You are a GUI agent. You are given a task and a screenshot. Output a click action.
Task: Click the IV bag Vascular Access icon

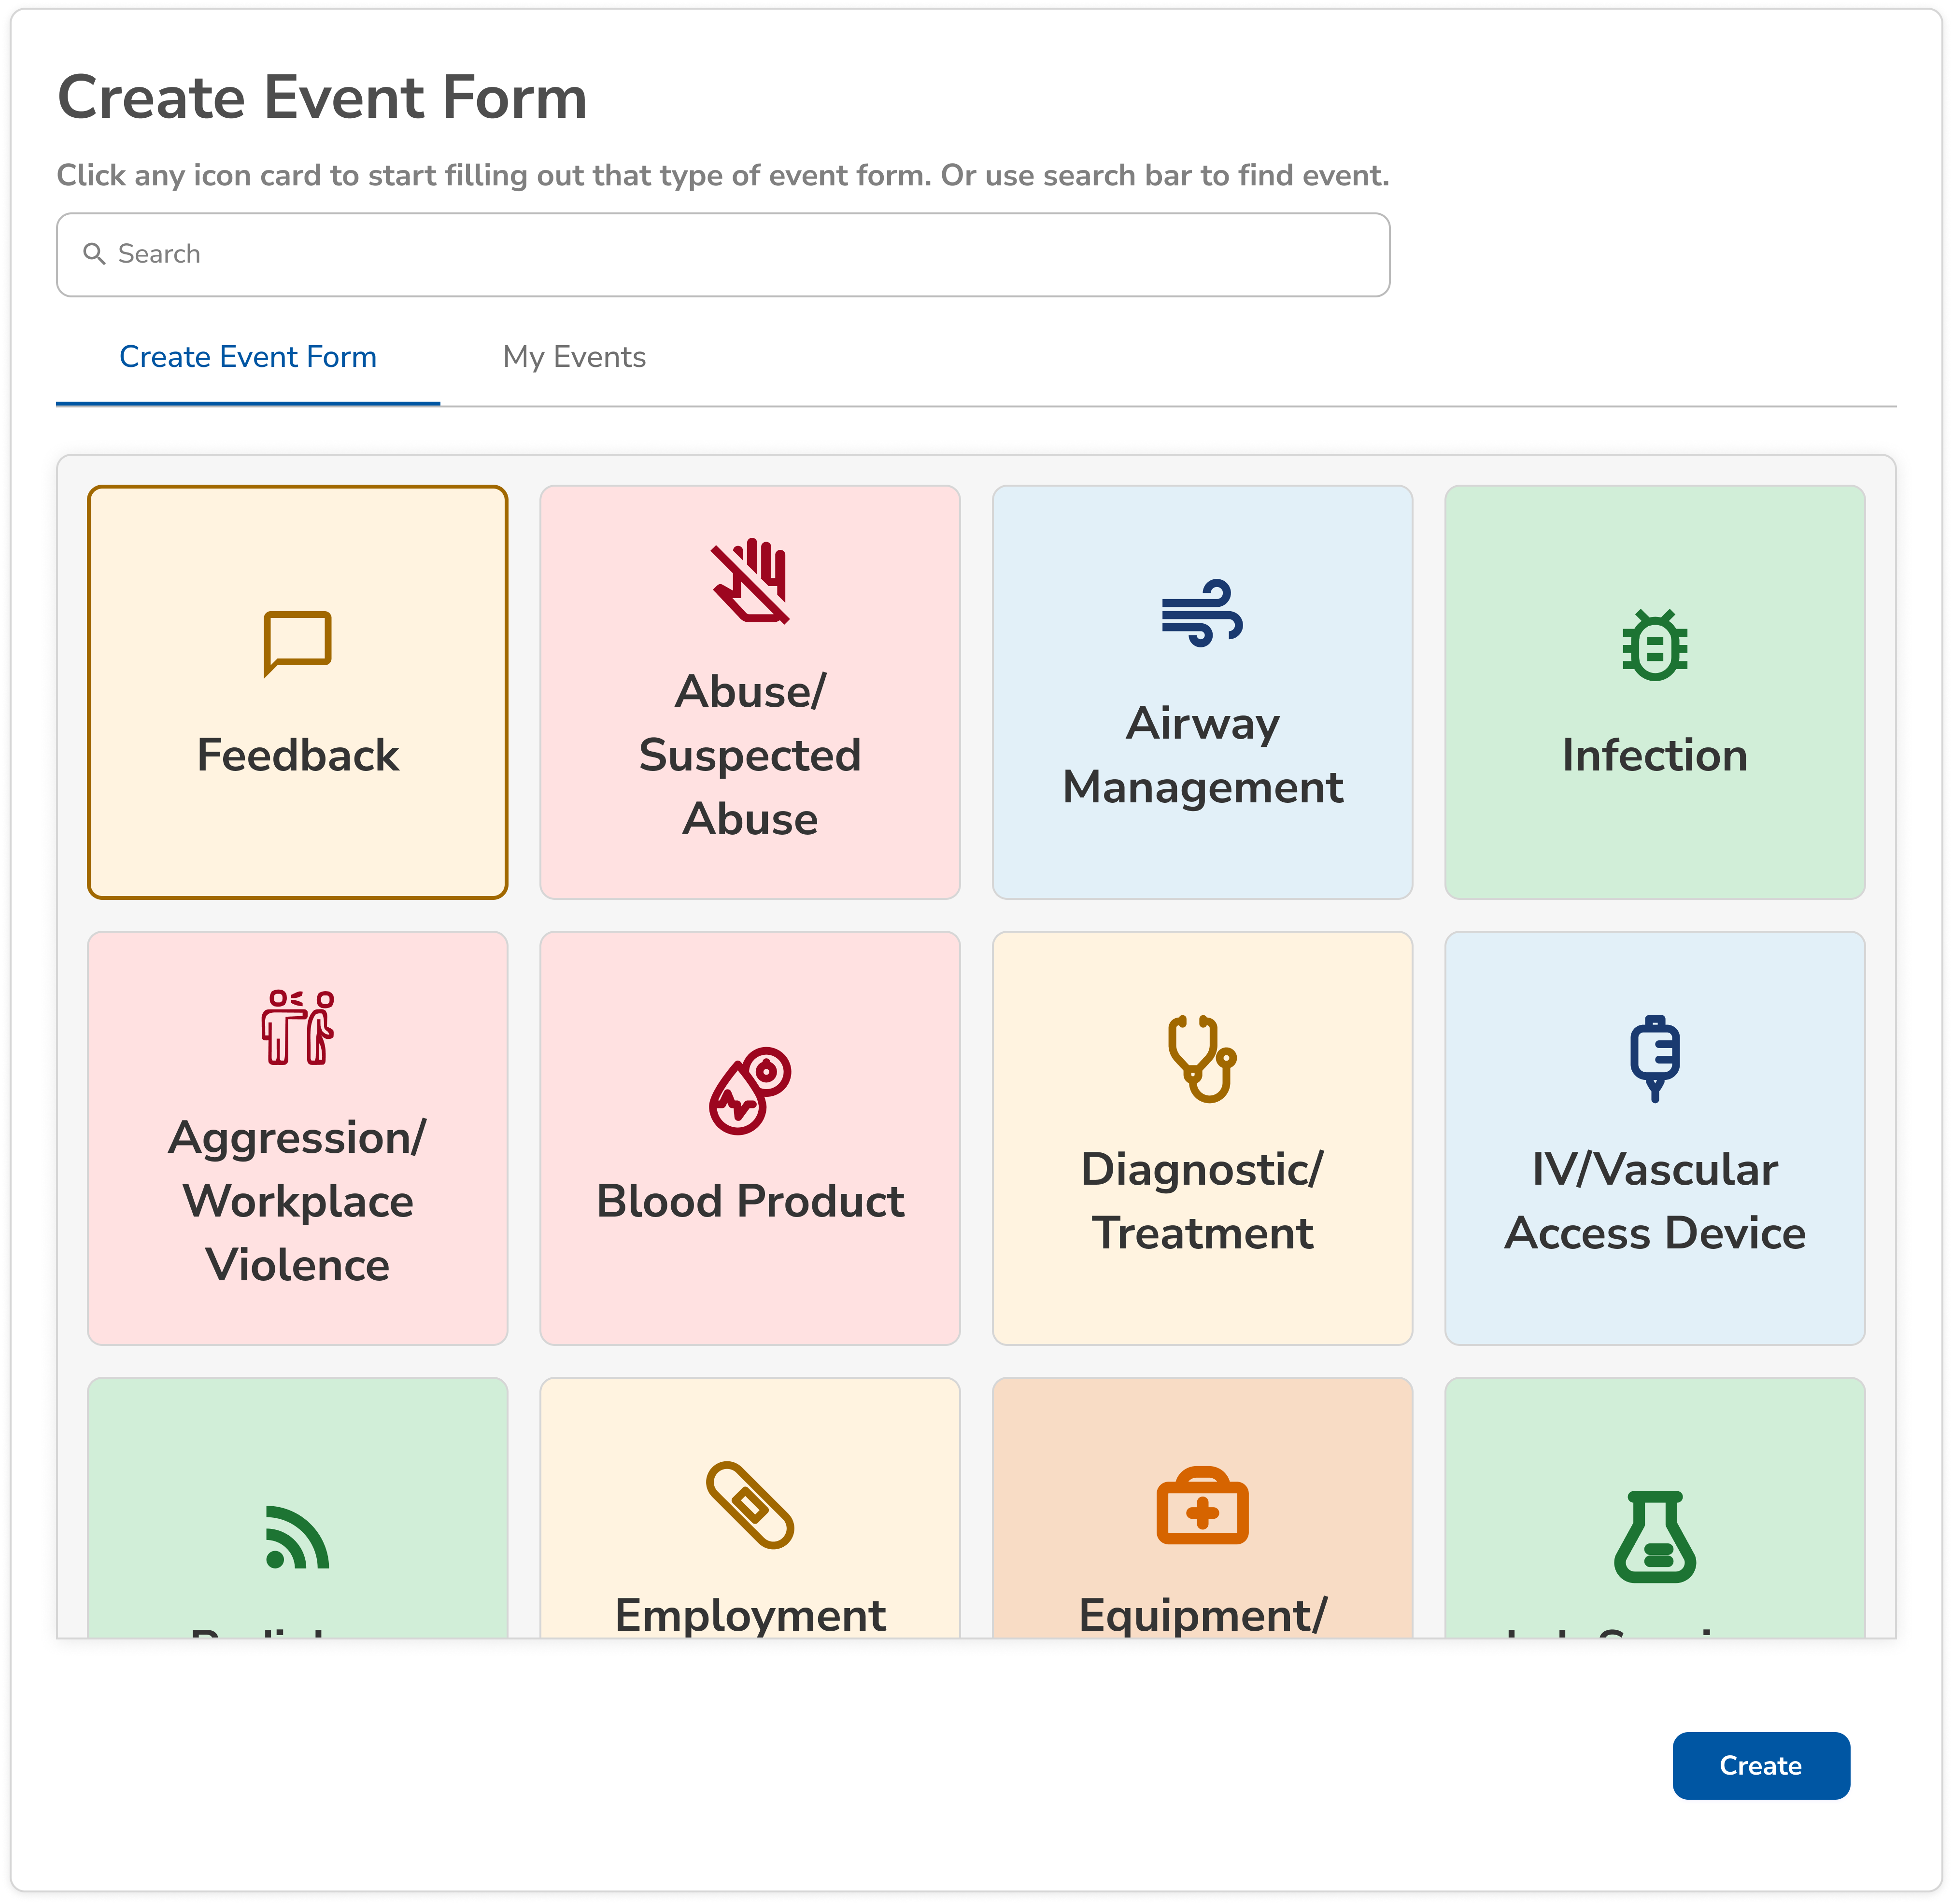tap(1655, 1058)
